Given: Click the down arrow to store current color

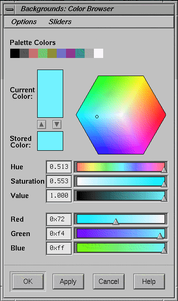Looking at the screenshot, I should [57, 124].
